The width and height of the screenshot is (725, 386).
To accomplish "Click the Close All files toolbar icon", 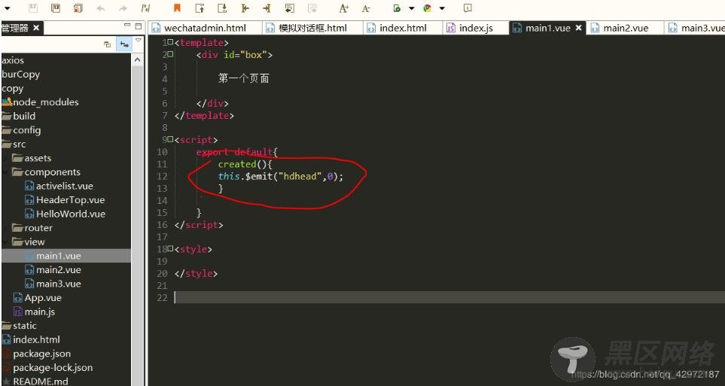I will click(x=78, y=8).
